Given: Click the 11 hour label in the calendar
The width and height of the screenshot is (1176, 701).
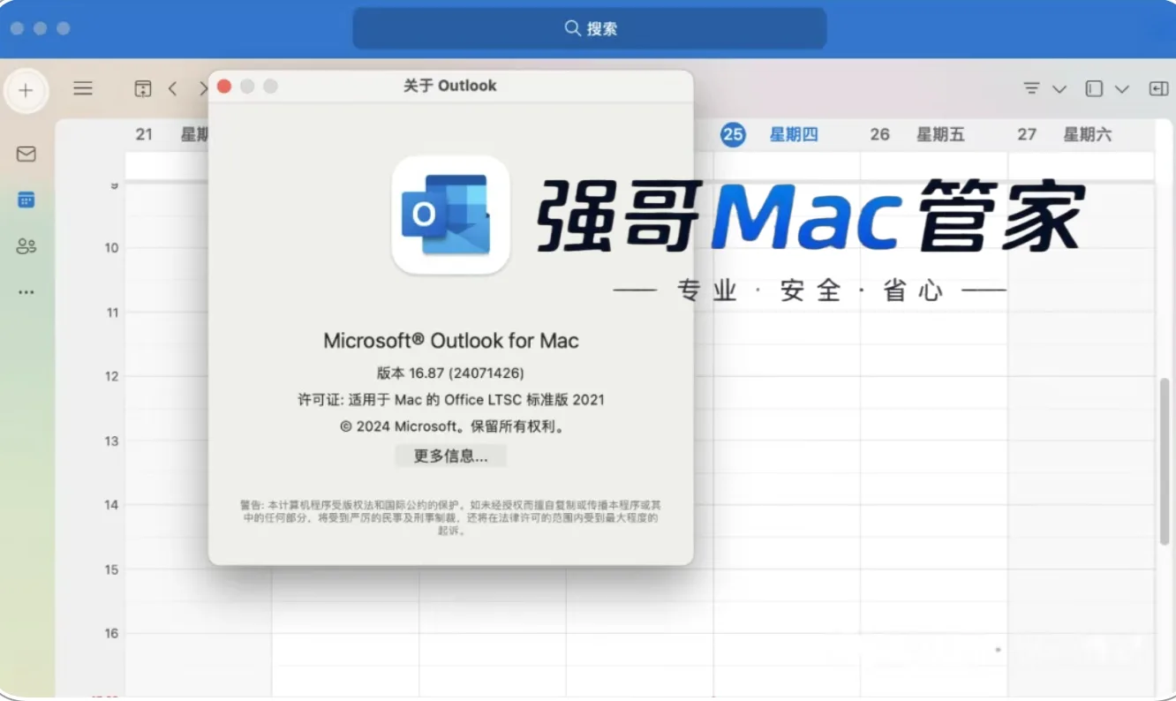Looking at the screenshot, I should point(111,313).
